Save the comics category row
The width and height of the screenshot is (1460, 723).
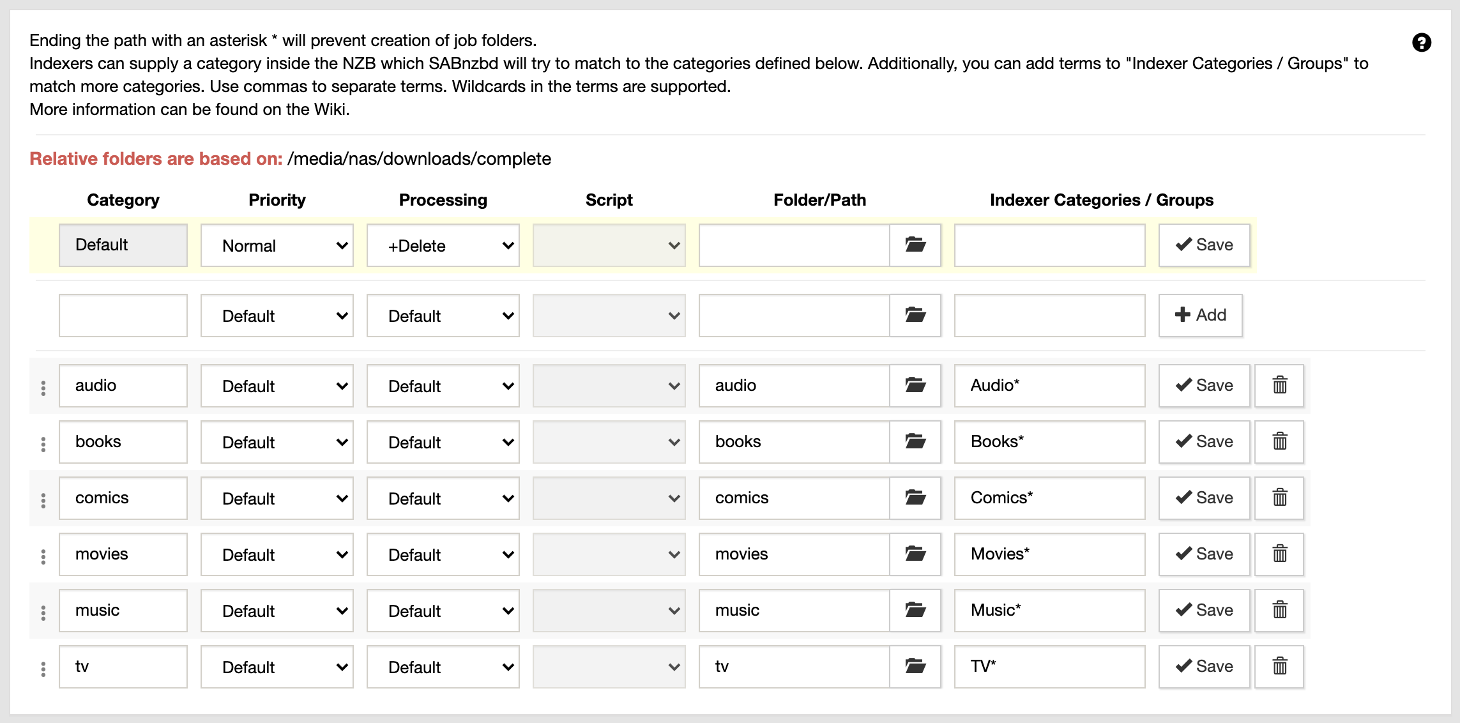(1204, 498)
